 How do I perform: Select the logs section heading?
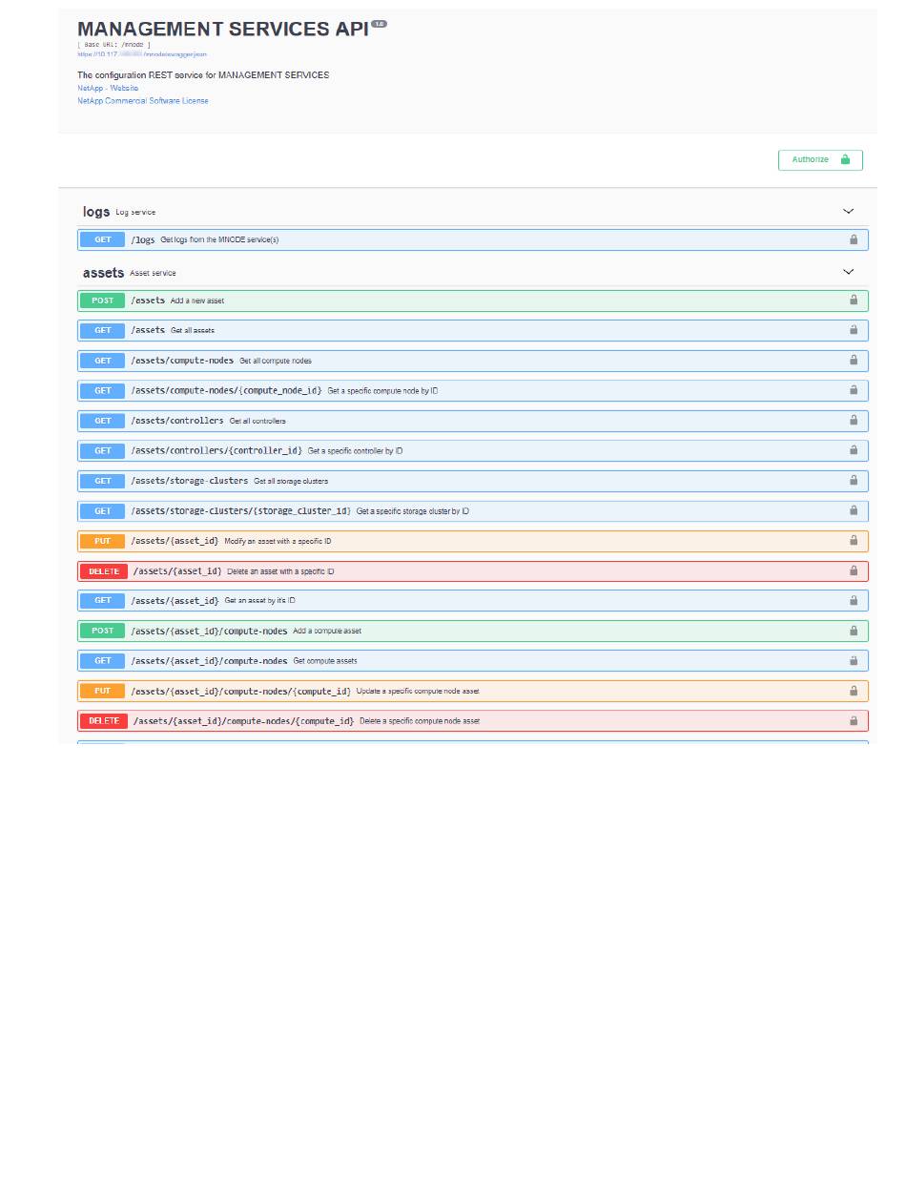96,212
